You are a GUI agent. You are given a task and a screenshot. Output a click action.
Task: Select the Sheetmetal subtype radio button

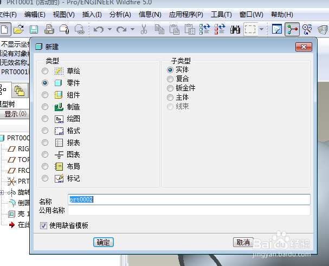pos(170,88)
